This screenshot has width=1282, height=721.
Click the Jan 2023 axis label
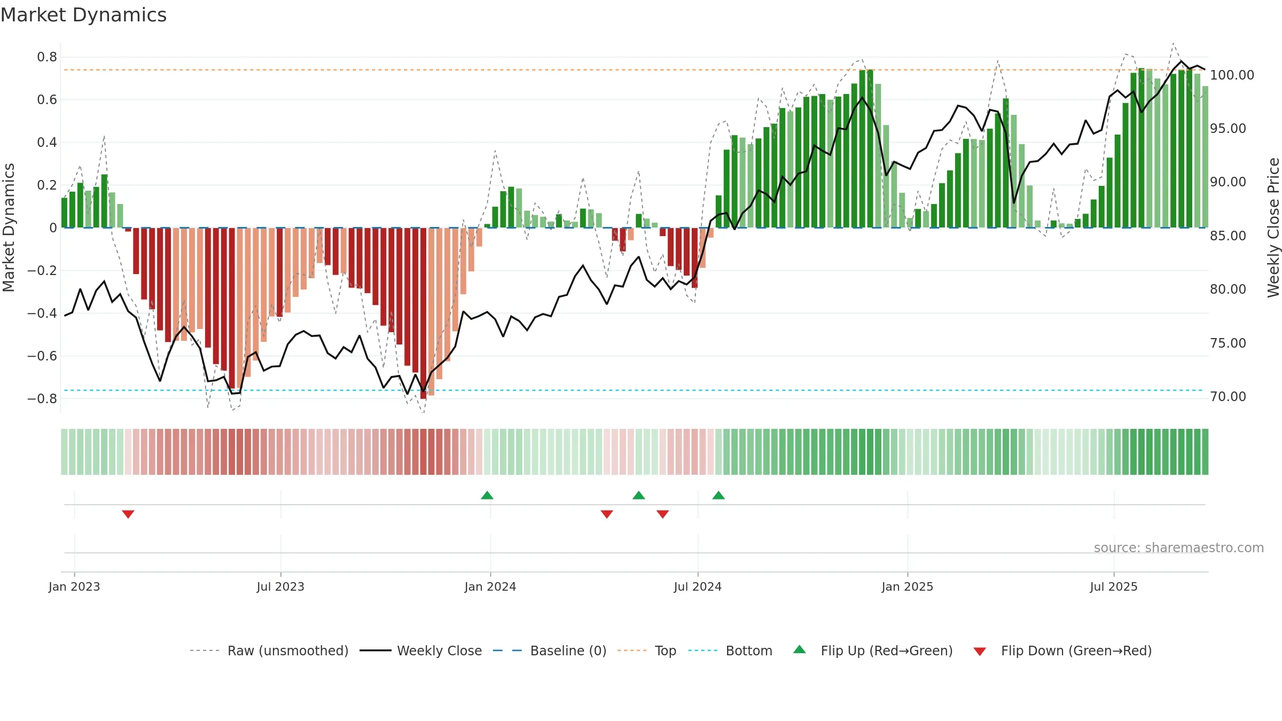(74, 586)
